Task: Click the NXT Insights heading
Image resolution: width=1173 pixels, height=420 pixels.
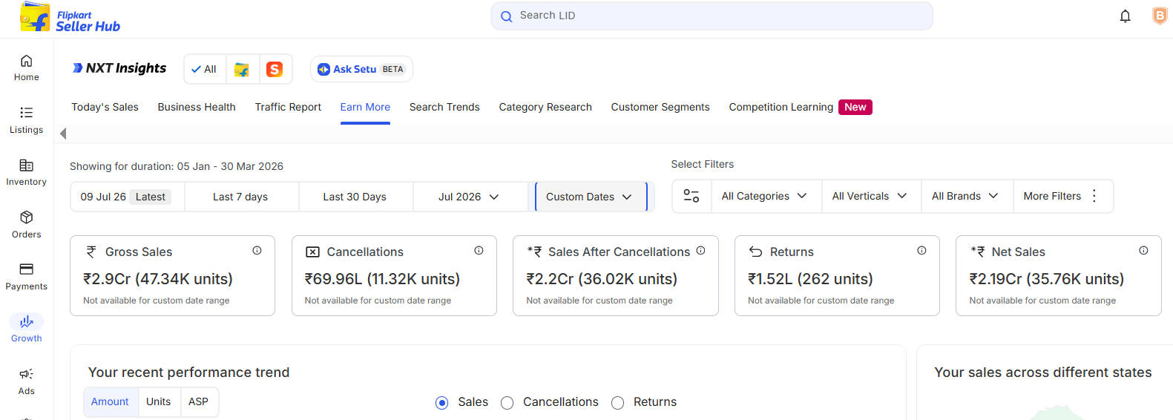Action: click(x=119, y=68)
